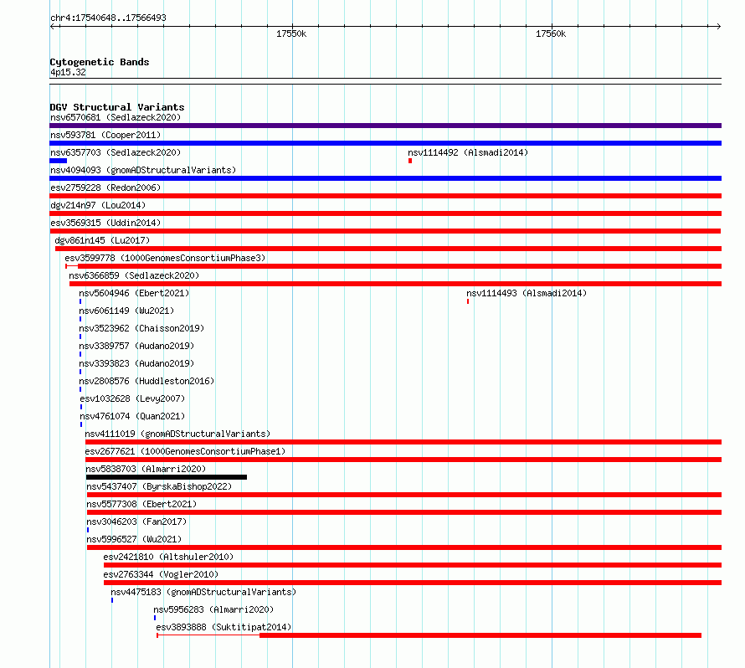Image resolution: width=745 pixels, height=668 pixels.
Task: Open the nsv593781 (Cooper2011) variant label
Action: tap(105, 135)
